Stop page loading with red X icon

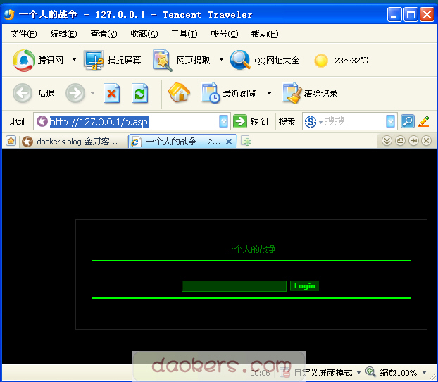tap(112, 93)
